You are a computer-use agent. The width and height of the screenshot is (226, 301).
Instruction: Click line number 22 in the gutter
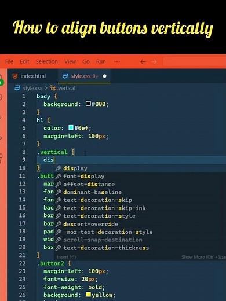tap(22, 263)
